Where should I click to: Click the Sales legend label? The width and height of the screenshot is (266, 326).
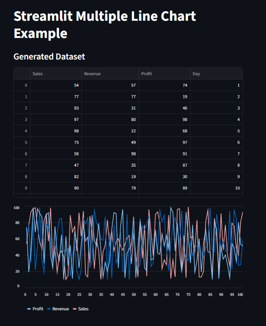pyautogui.click(x=83, y=309)
